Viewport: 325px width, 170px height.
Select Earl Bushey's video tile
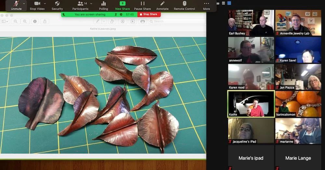(x=251, y=23)
